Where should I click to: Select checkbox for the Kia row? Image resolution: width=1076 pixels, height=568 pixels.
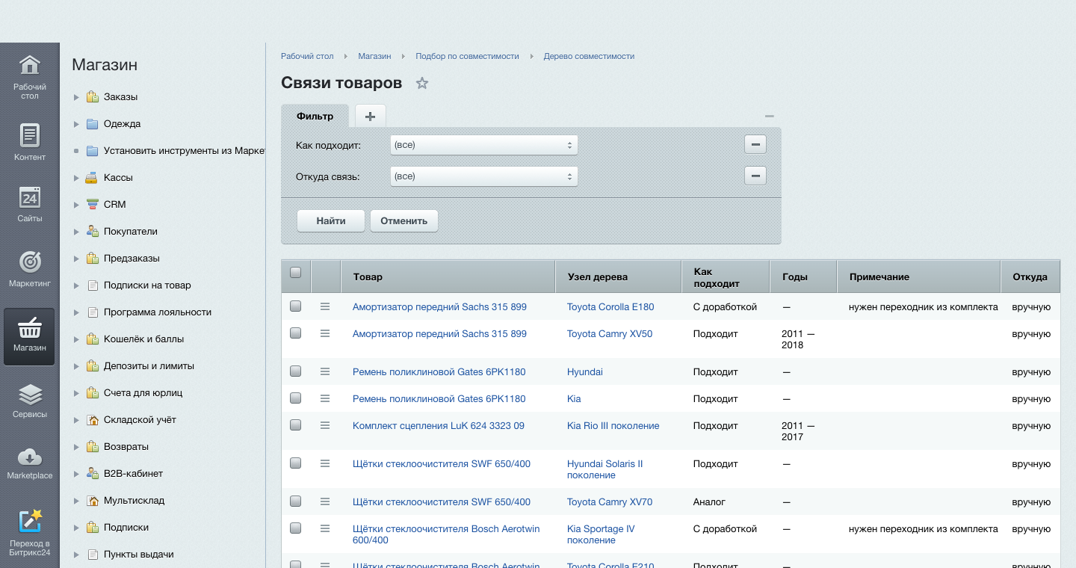click(x=295, y=398)
